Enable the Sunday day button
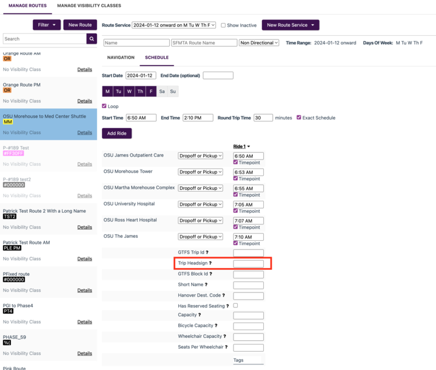This screenshot has height=370, width=436. click(173, 91)
